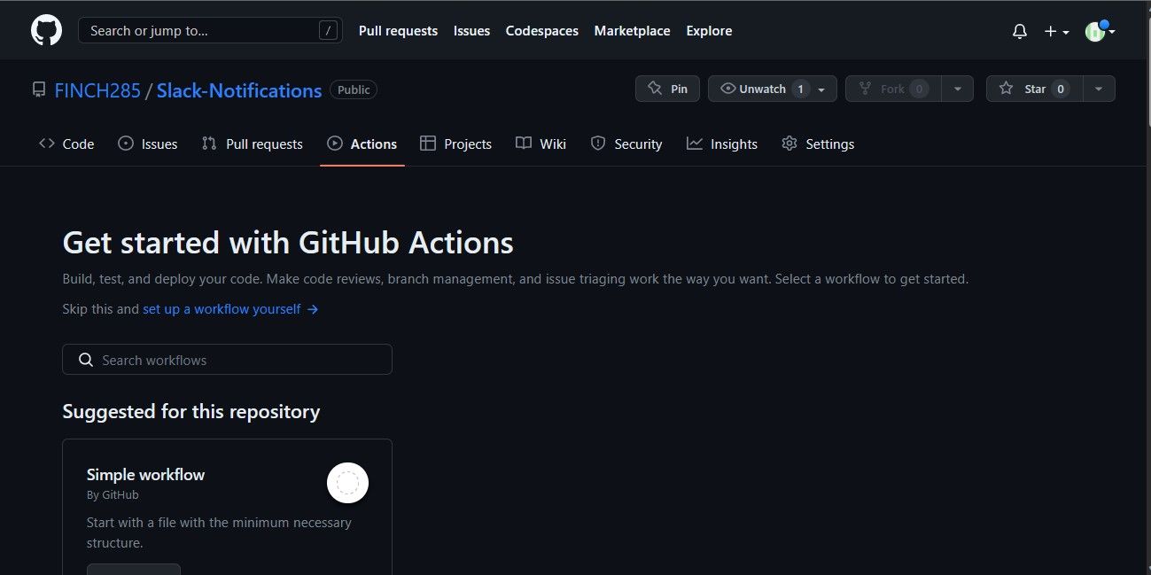Open notifications via the bell icon
This screenshot has width=1151, height=575.
(x=1018, y=30)
